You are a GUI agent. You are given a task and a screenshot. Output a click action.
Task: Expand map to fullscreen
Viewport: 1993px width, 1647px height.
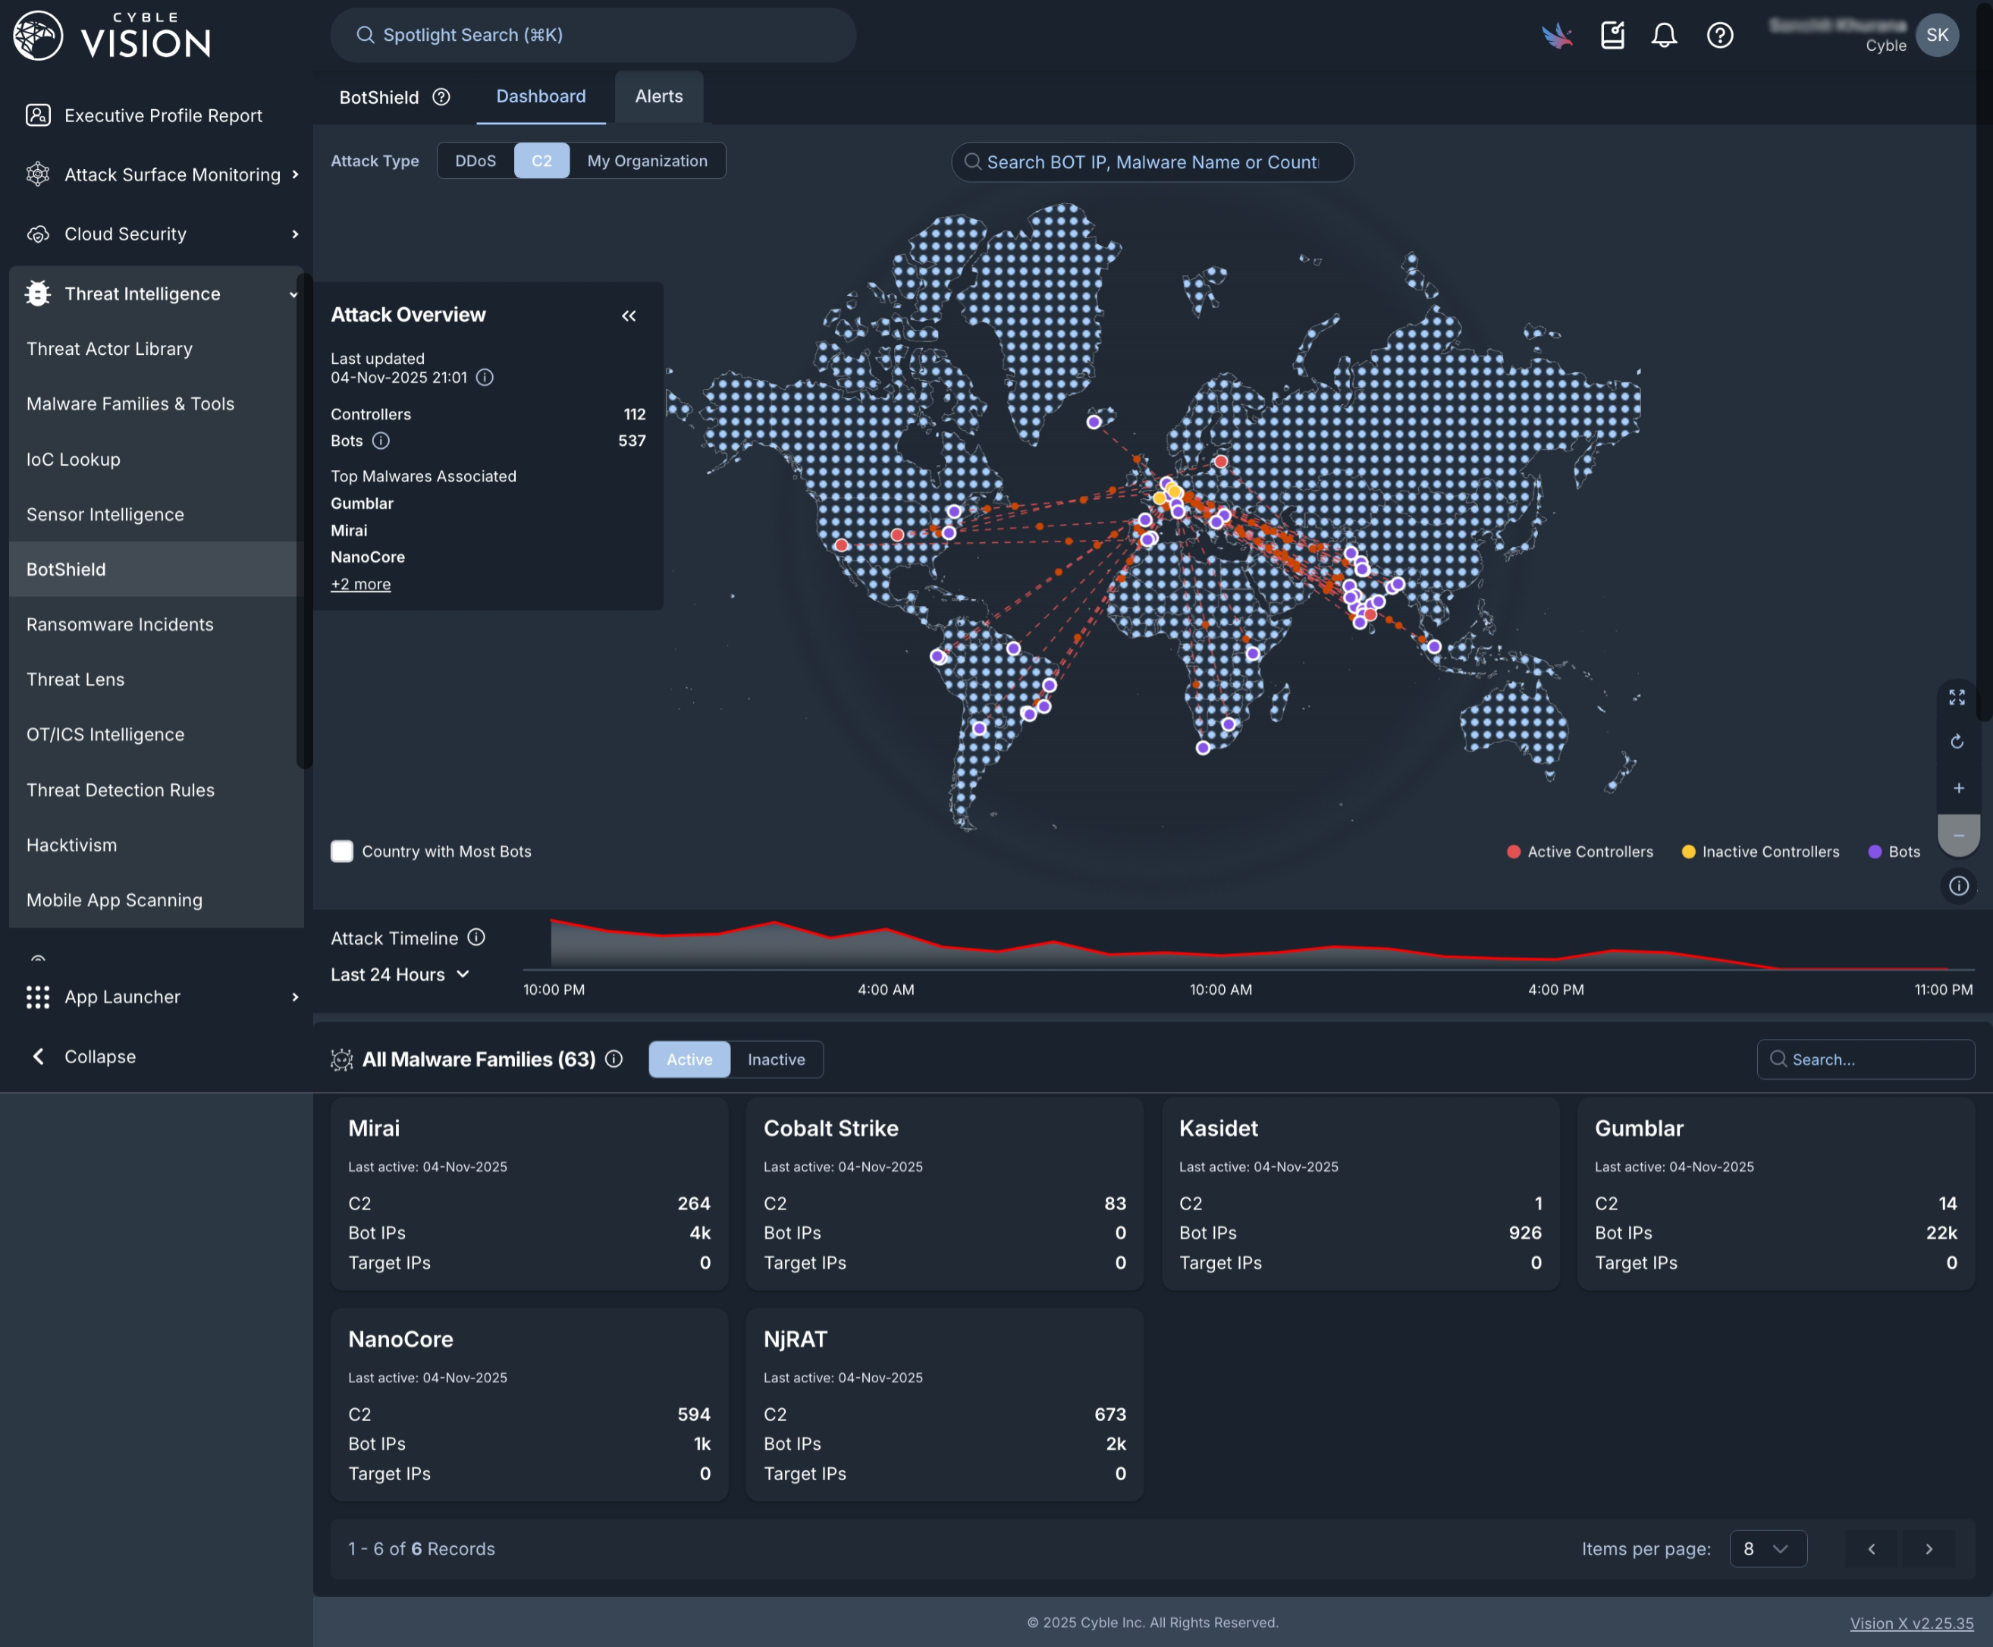(1957, 698)
